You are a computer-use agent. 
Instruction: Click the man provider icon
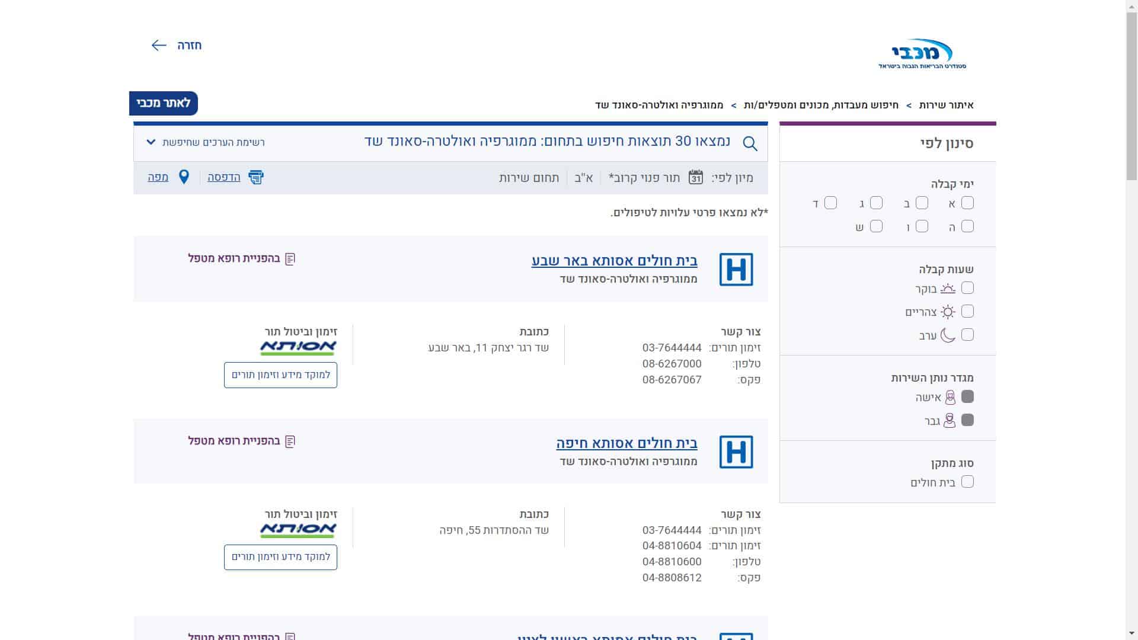coord(950,421)
